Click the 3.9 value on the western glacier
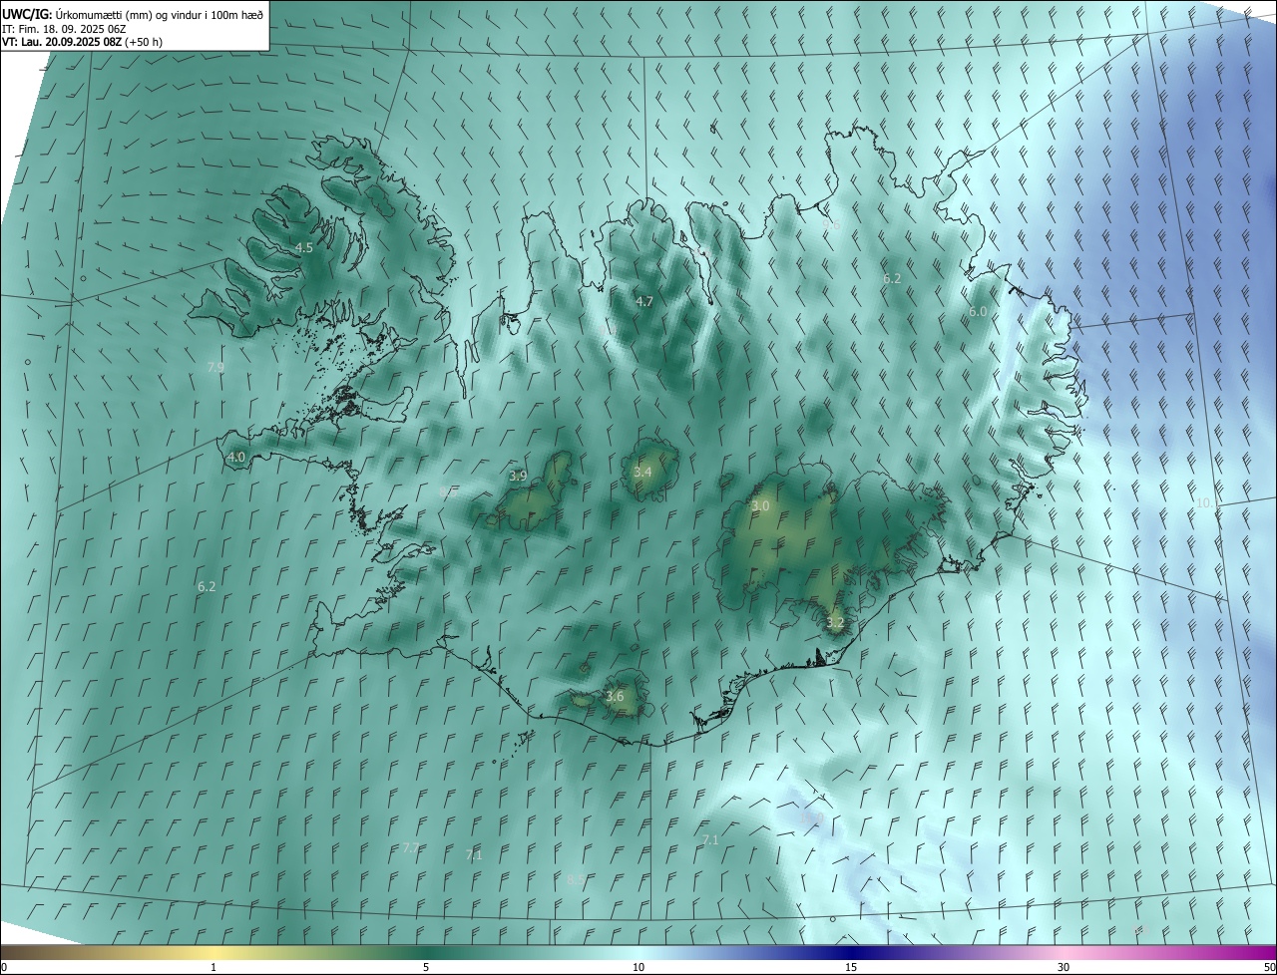The height and width of the screenshot is (975, 1277). point(518,477)
